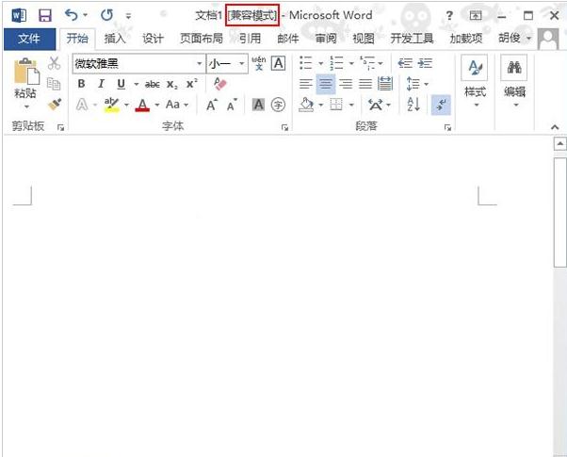The image size is (567, 457).
Task: Toggle Align Left paragraph
Action: [306, 84]
